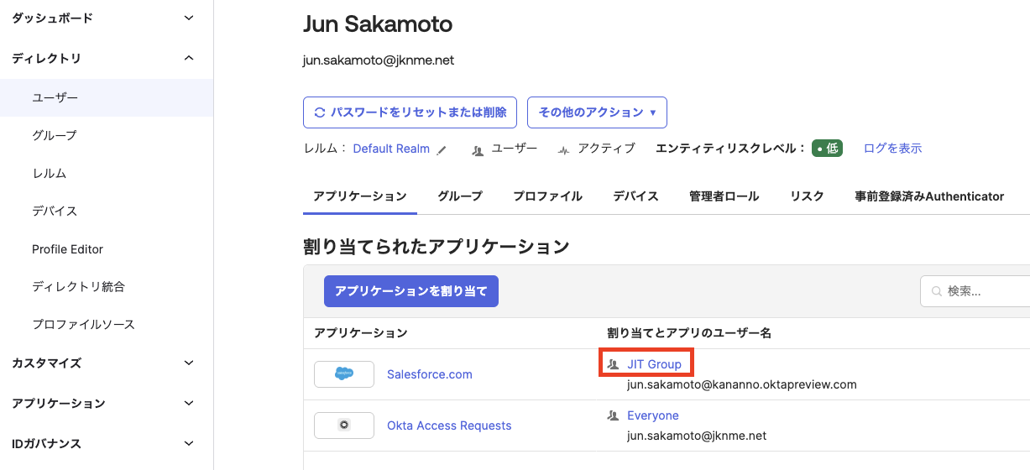The image size is (1030, 470).
Task: Click パスワードをリセットまたは削除 button
Action: coord(410,112)
